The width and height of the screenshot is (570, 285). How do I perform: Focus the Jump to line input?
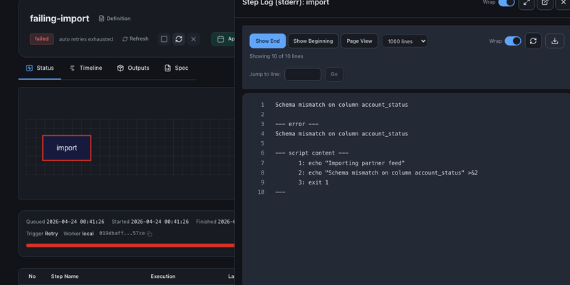(303, 74)
